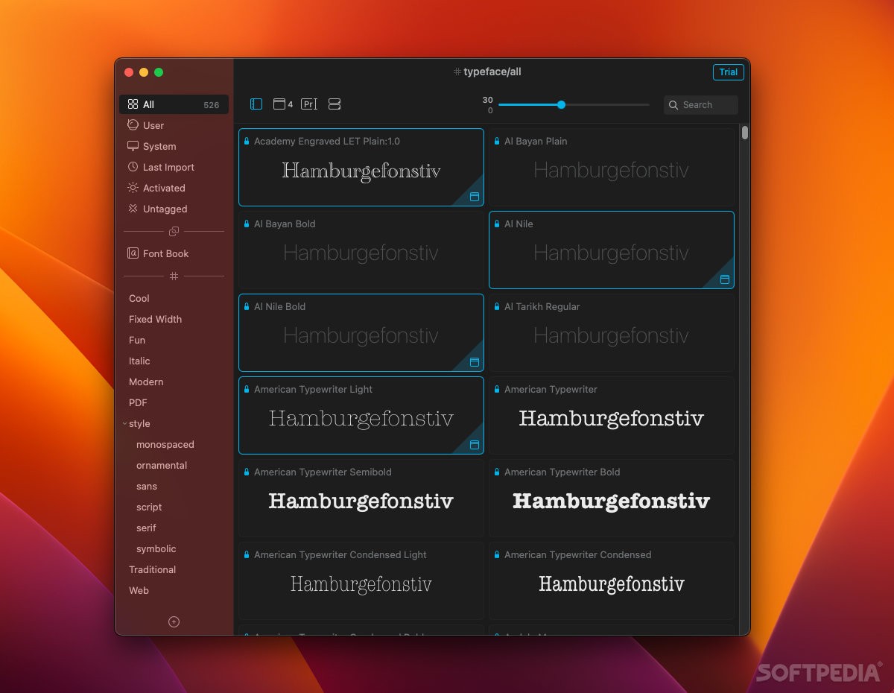Image resolution: width=894 pixels, height=693 pixels.
Task: Click the All fonts grid icon
Action: pyautogui.click(x=133, y=104)
